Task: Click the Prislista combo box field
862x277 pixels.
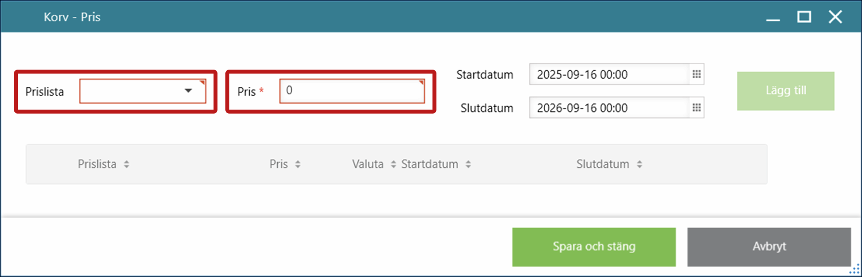Action: click(x=131, y=91)
